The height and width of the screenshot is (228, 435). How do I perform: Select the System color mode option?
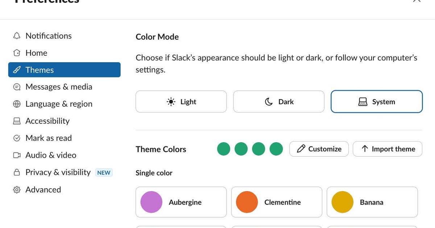point(376,102)
